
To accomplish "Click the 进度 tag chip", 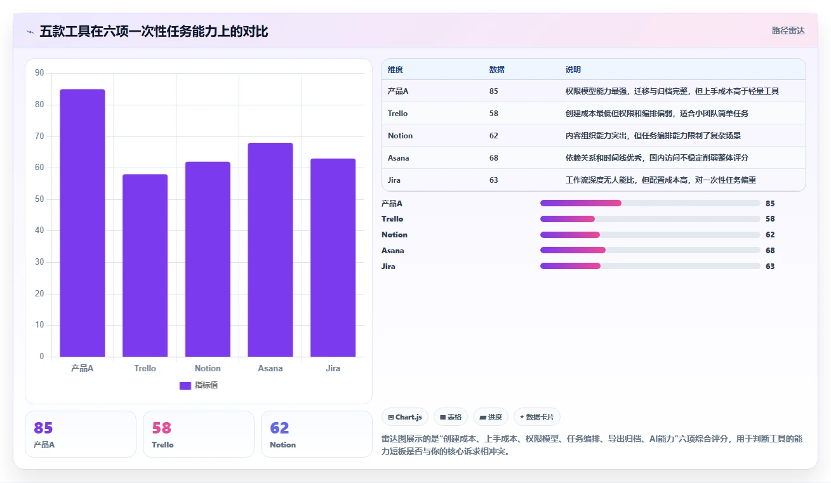I will [x=491, y=417].
